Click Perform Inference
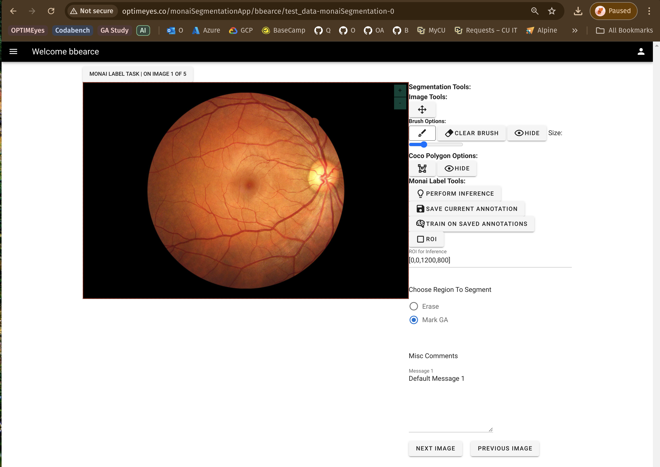The height and width of the screenshot is (467, 660). tap(455, 194)
